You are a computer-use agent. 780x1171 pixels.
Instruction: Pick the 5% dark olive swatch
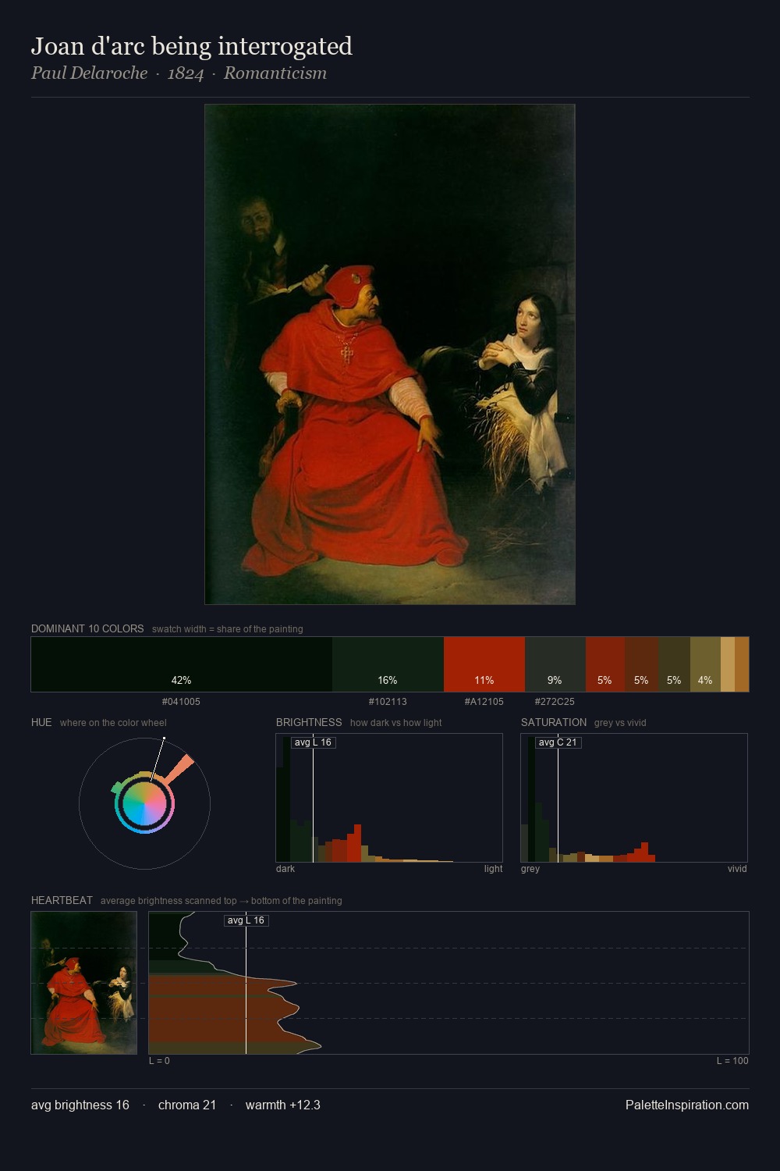[x=674, y=664]
